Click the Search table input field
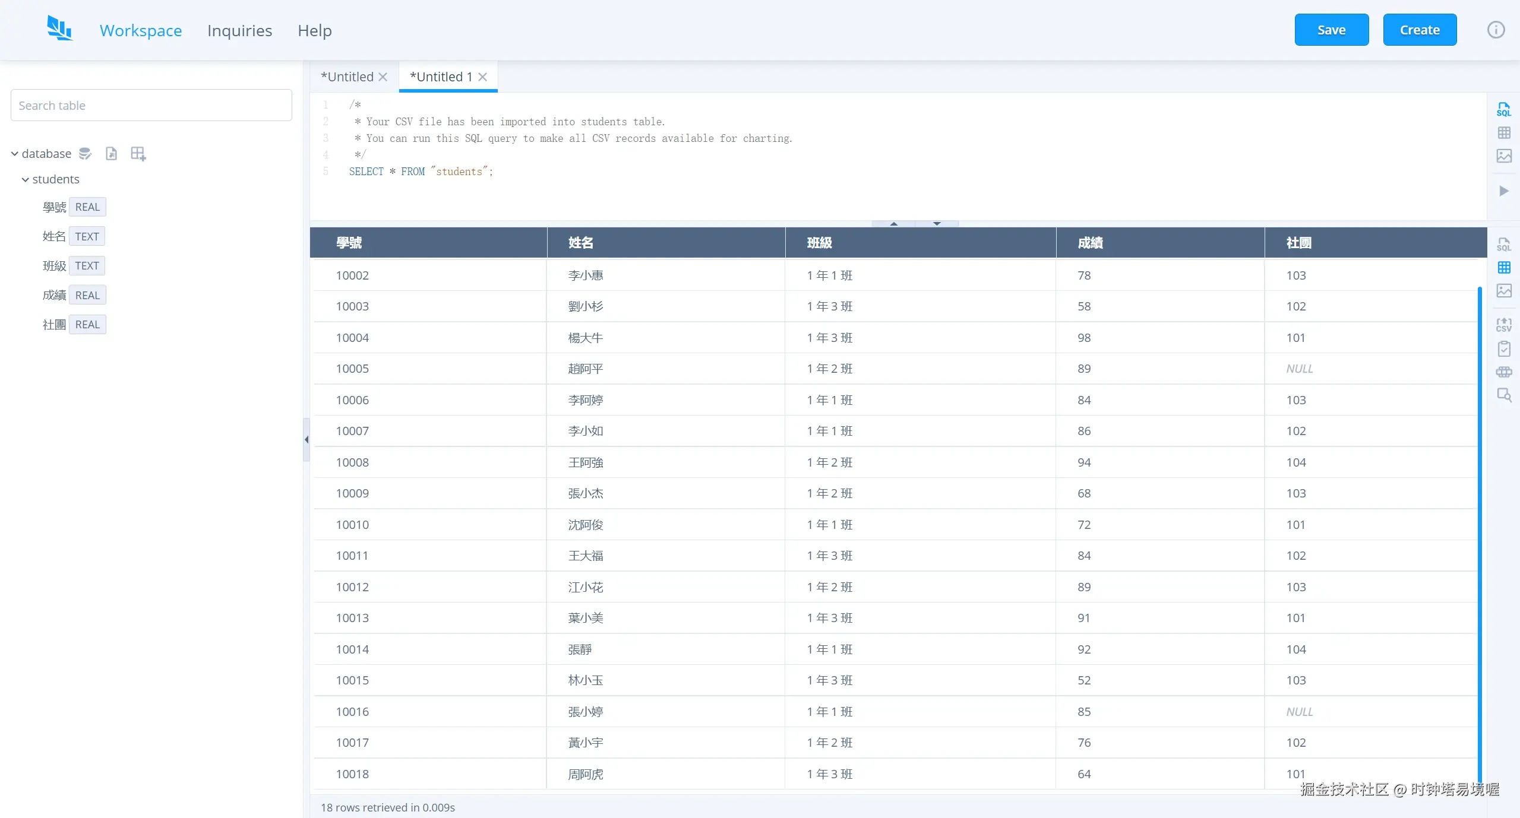 click(x=151, y=105)
